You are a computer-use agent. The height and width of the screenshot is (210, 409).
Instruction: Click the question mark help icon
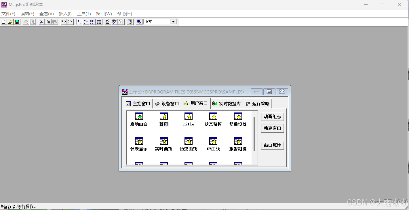coord(130,22)
